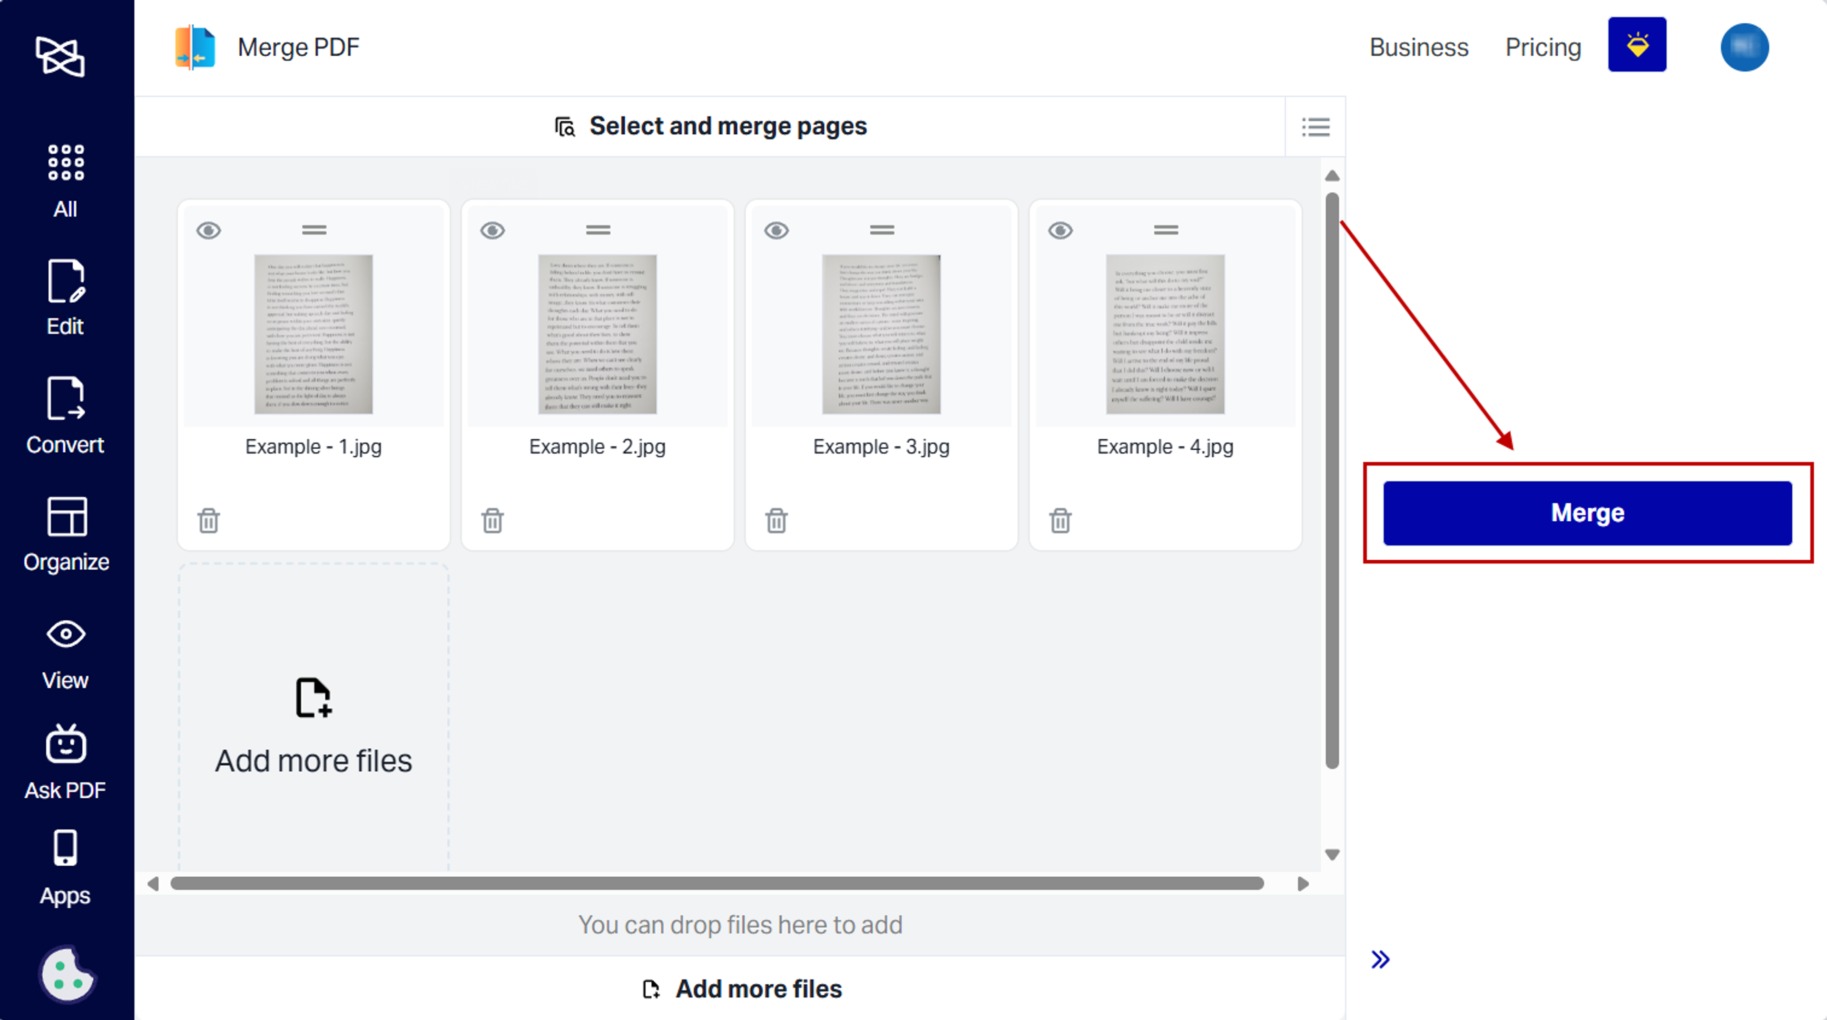The width and height of the screenshot is (1827, 1020).
Task: Select the Example - 3.jpg page thumbnail
Action: [882, 334]
